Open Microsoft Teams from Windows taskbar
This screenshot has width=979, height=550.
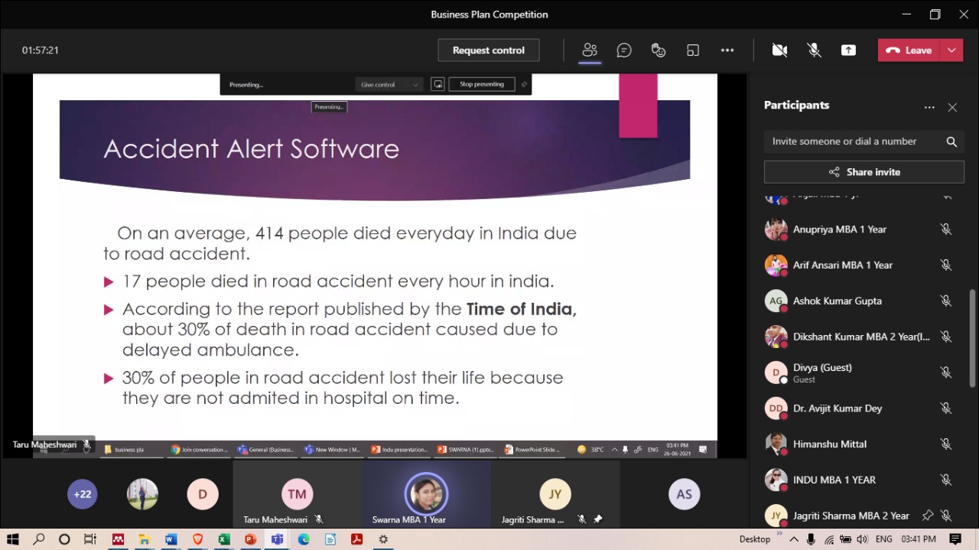pyautogui.click(x=277, y=539)
